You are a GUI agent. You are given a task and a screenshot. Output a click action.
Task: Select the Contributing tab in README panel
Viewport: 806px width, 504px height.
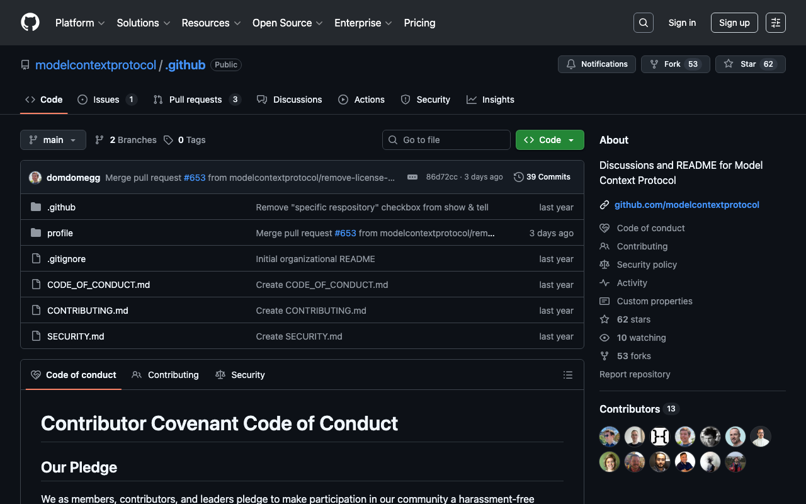point(166,375)
